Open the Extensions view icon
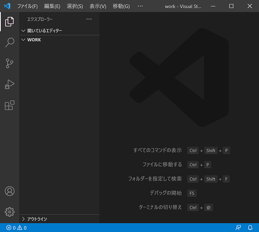Viewport: 259px width, 232px height. [9, 105]
